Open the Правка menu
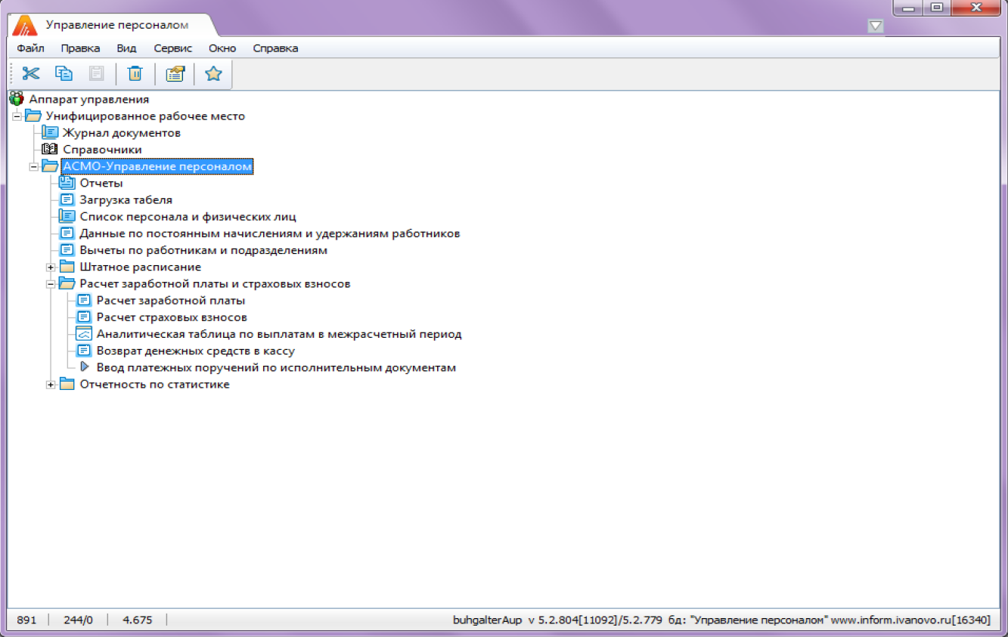The height and width of the screenshot is (637, 1008). pyautogui.click(x=80, y=48)
